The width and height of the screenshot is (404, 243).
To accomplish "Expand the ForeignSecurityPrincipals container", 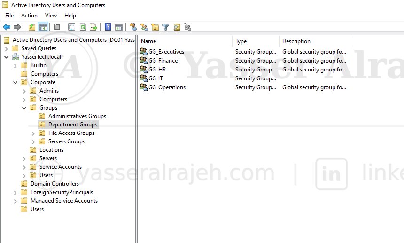I will coord(15,193).
